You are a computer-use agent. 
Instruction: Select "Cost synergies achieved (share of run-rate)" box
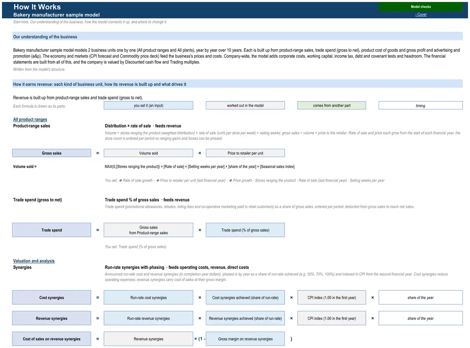245,298
